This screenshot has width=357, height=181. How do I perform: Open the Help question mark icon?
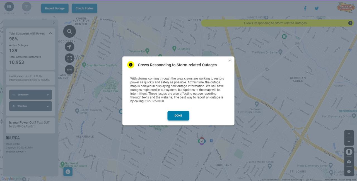[26, 7]
